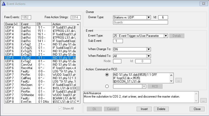Expand the When Change To dropdown
The width and height of the screenshot is (209, 116).
pyautogui.click(x=149, y=49)
